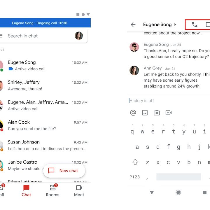The height and width of the screenshot is (210, 210).
Task: Switch to the Chat tab
Action: [x=26, y=191]
